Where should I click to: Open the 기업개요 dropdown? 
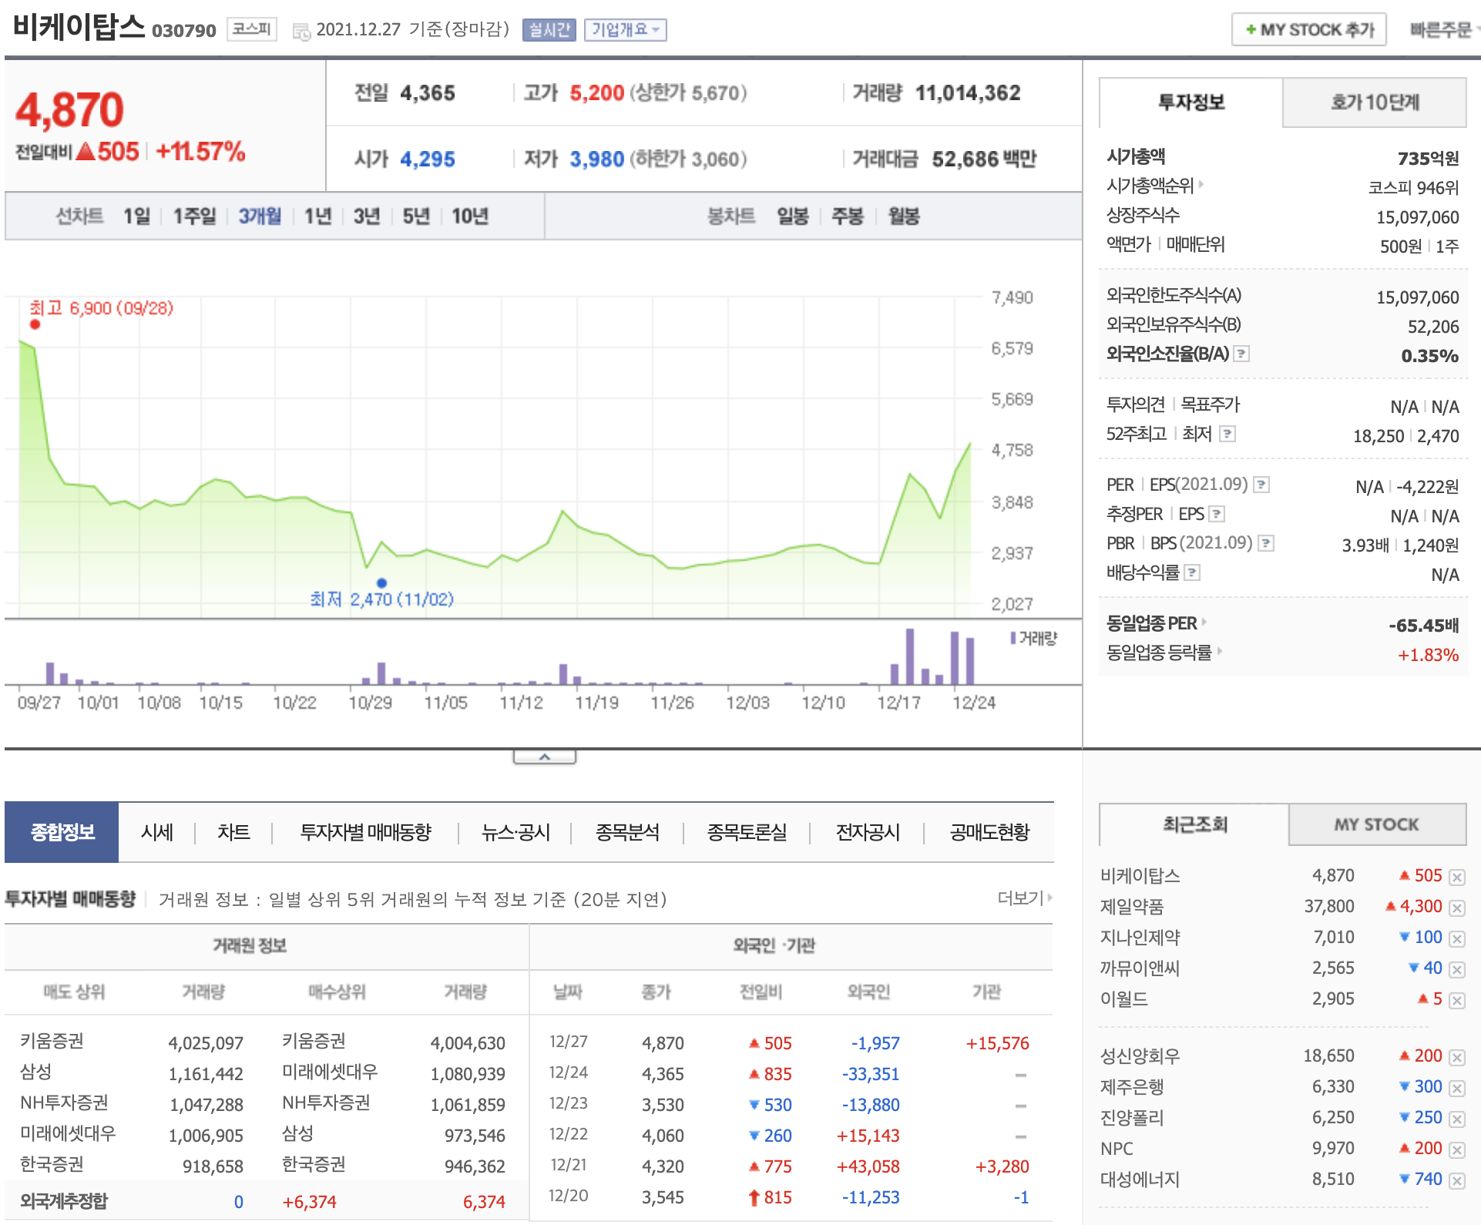[x=625, y=30]
